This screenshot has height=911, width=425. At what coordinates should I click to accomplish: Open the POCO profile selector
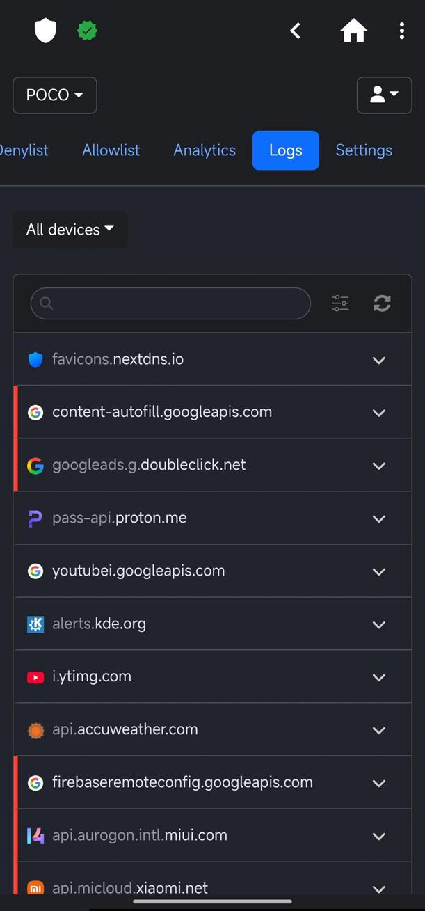pos(54,95)
